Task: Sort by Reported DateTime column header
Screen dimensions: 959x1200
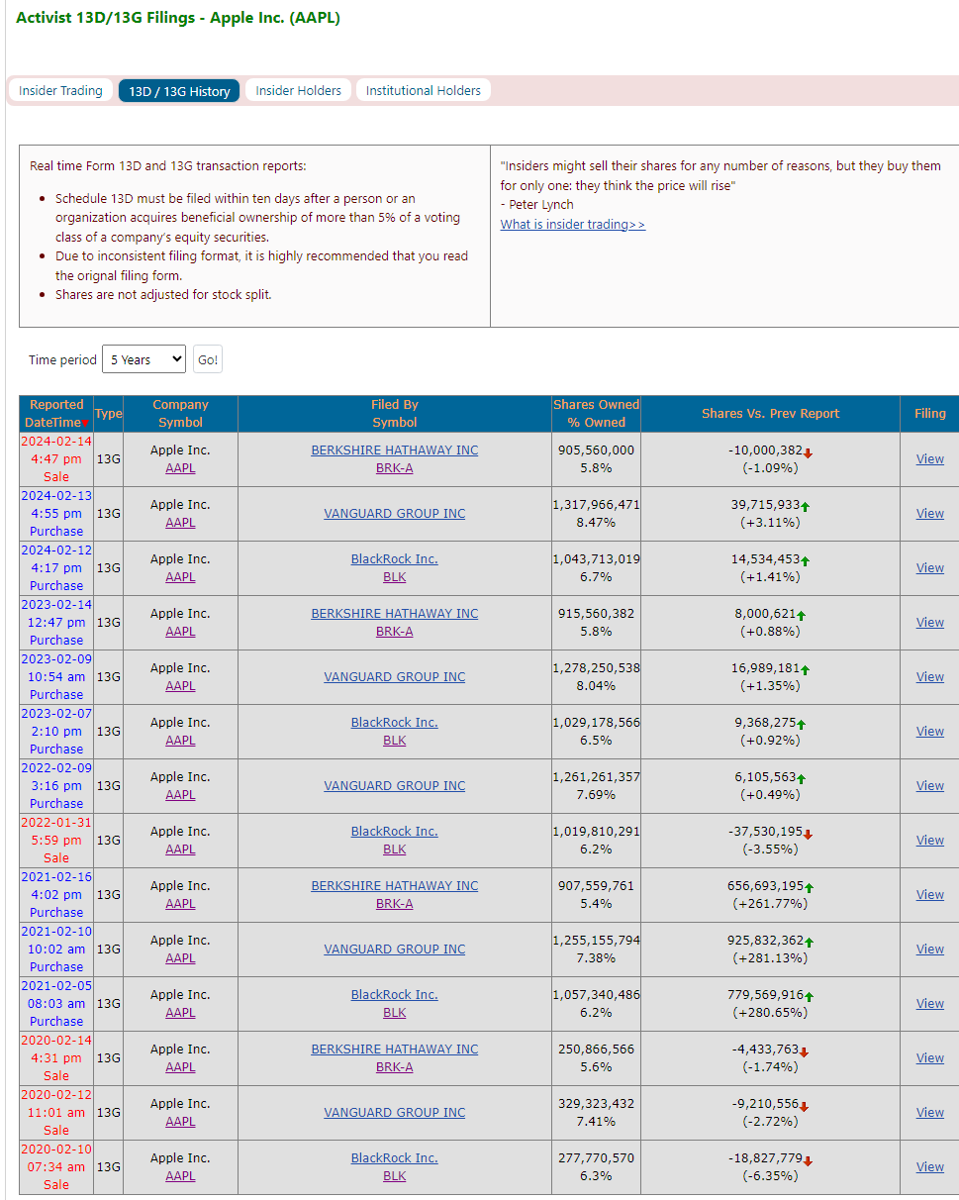Action: click(x=56, y=414)
